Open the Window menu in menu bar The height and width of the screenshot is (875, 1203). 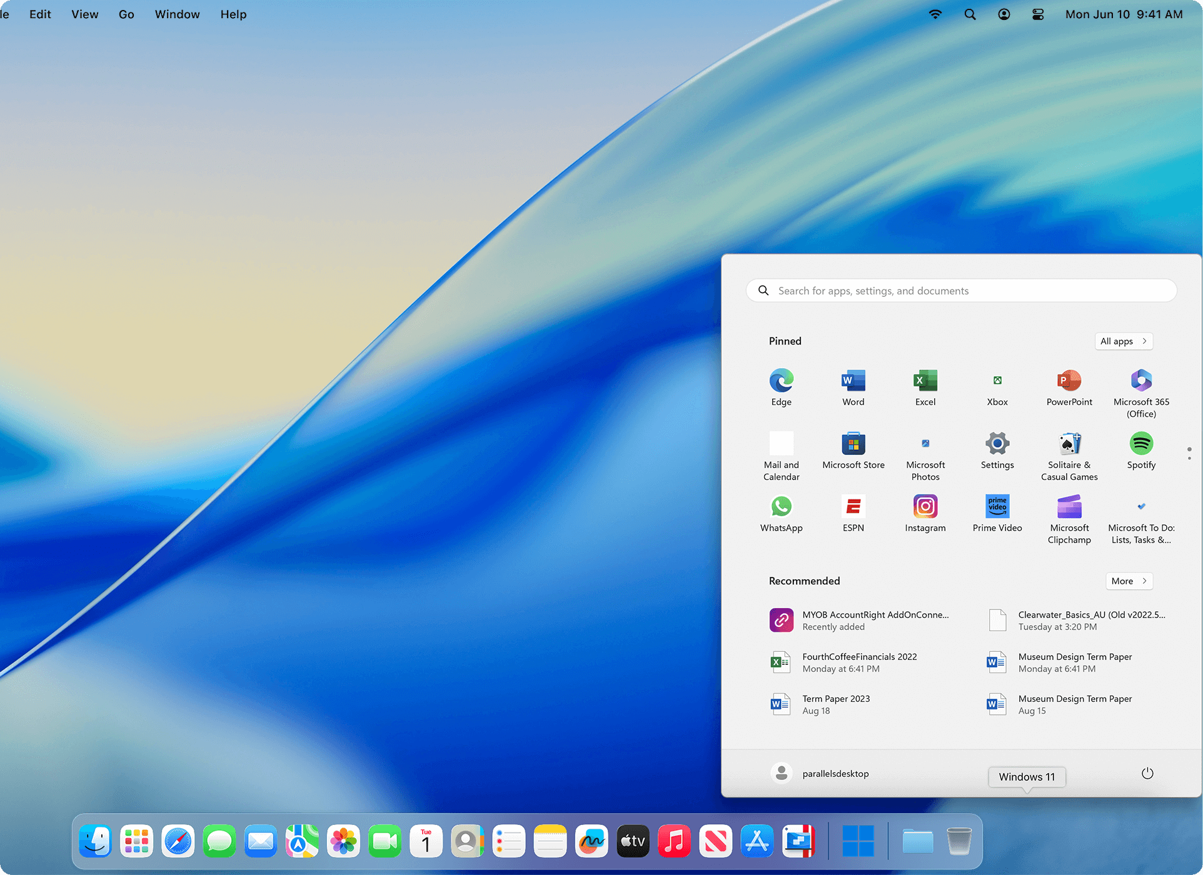(177, 14)
